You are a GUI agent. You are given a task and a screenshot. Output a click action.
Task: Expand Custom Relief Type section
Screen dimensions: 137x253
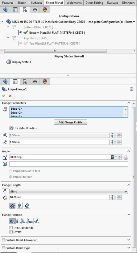129,248
